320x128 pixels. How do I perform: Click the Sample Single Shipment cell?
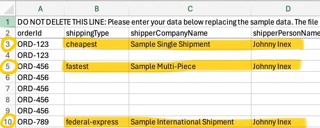pyautogui.click(x=190, y=44)
